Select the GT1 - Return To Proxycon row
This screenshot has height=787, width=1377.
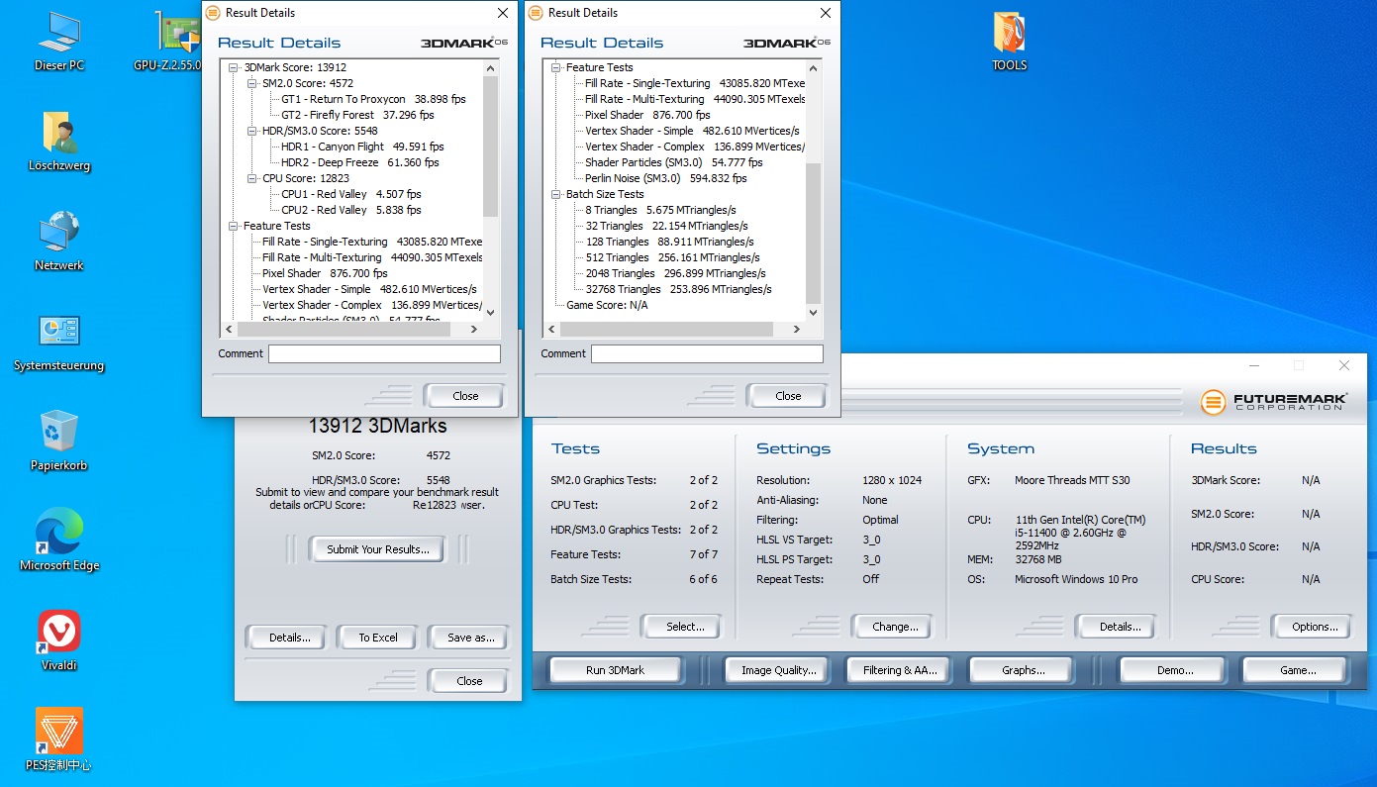tap(373, 99)
